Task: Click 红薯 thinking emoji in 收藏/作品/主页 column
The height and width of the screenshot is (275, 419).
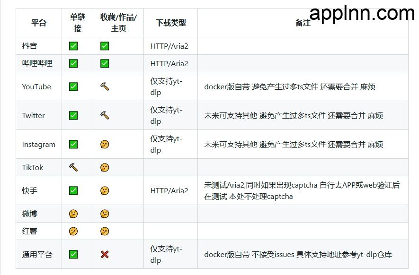Action: coord(105,231)
